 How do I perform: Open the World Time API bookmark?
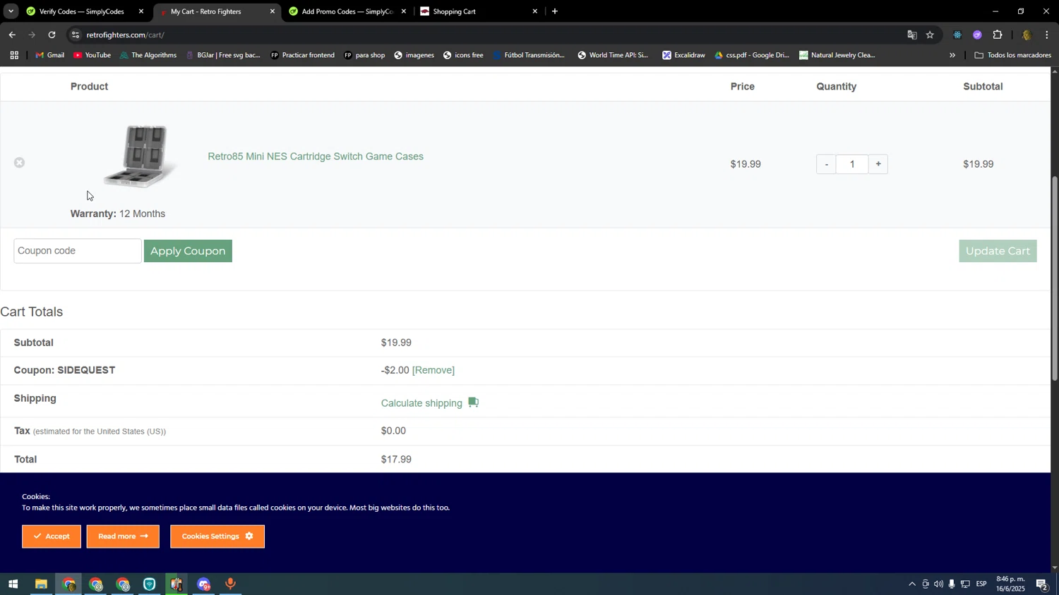613,55
